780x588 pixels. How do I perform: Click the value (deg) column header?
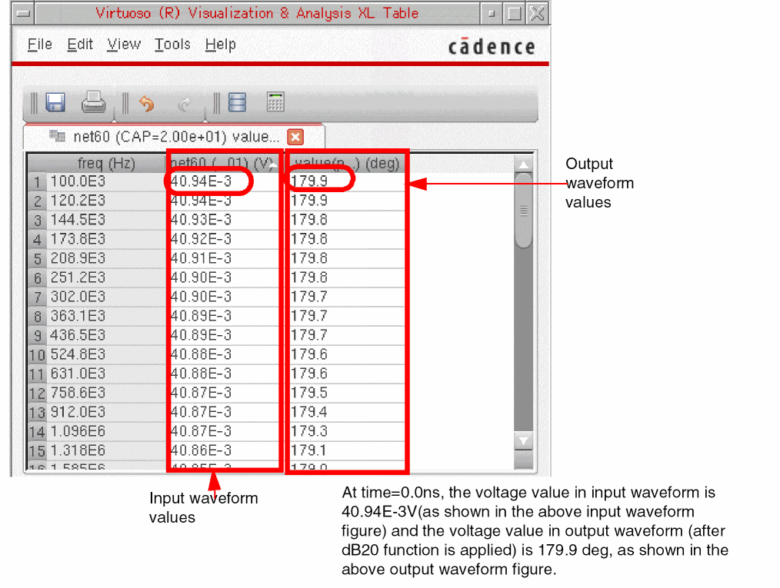pos(346,163)
